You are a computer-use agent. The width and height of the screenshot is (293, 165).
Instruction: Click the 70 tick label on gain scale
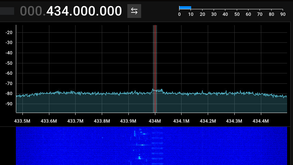click(260, 14)
